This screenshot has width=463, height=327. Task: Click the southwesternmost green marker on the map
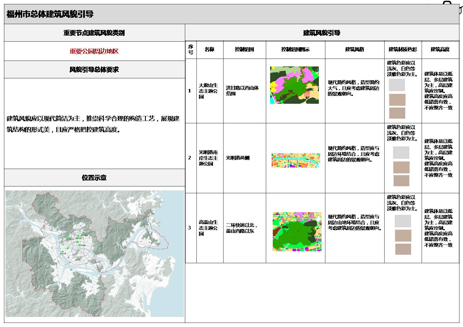pos(62,252)
